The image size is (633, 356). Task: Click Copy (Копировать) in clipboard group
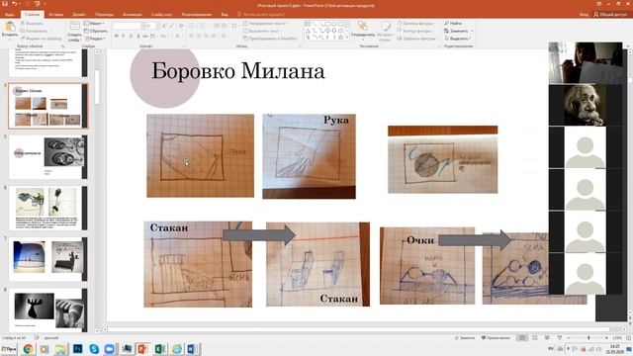(35, 31)
